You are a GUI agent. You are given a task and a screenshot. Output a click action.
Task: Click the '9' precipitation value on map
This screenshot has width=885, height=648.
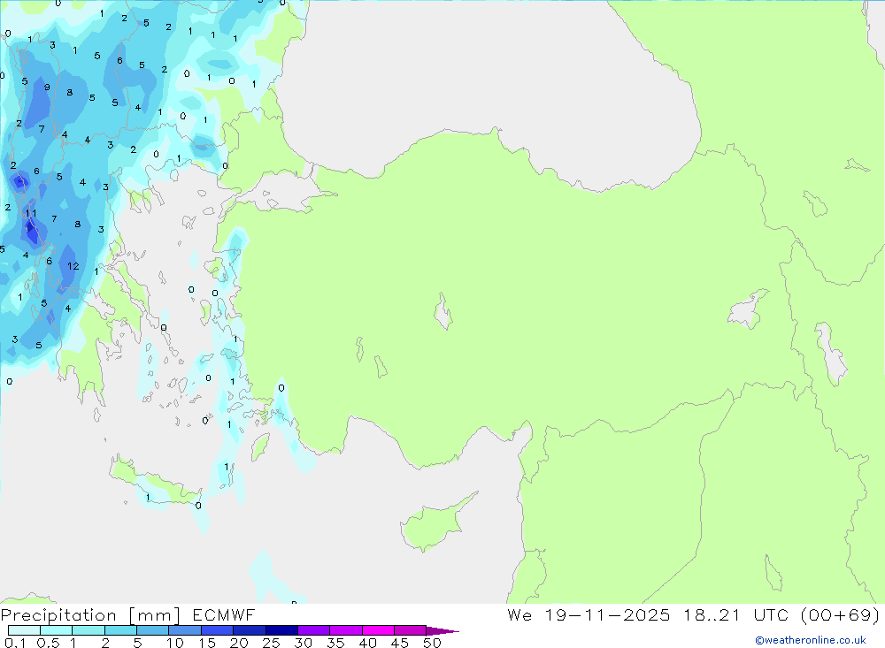tap(48, 88)
